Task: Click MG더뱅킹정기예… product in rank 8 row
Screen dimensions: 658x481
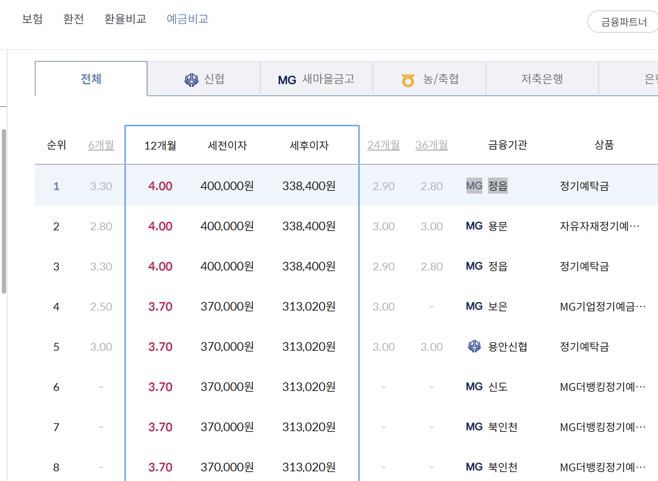Action: tap(603, 467)
